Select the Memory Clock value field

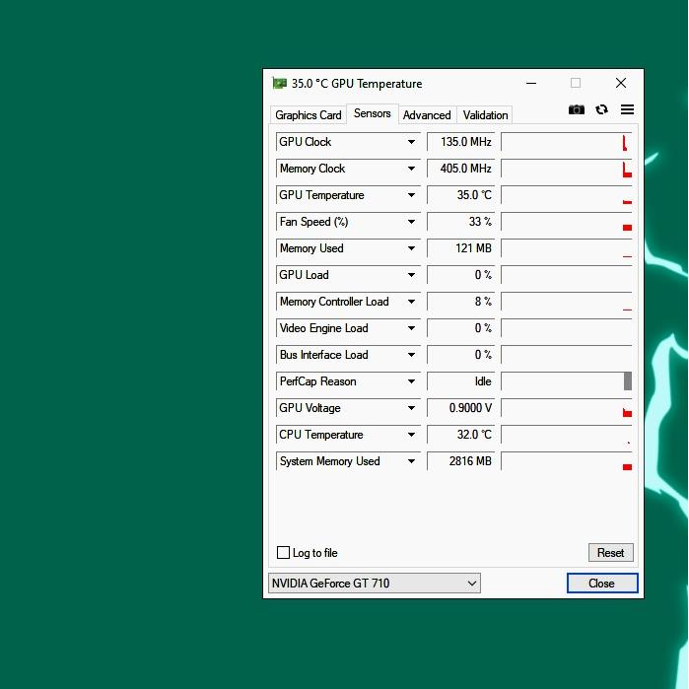point(461,169)
